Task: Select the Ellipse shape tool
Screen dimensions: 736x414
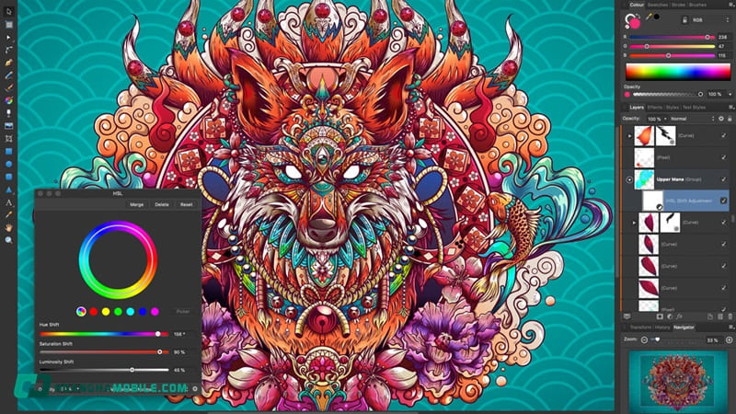Action: pos(8,163)
